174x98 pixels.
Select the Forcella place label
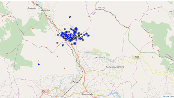coord(88,53)
